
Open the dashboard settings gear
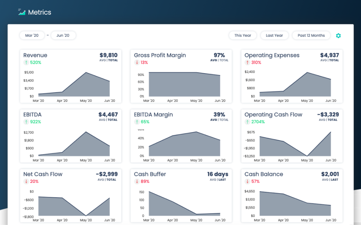click(x=338, y=35)
